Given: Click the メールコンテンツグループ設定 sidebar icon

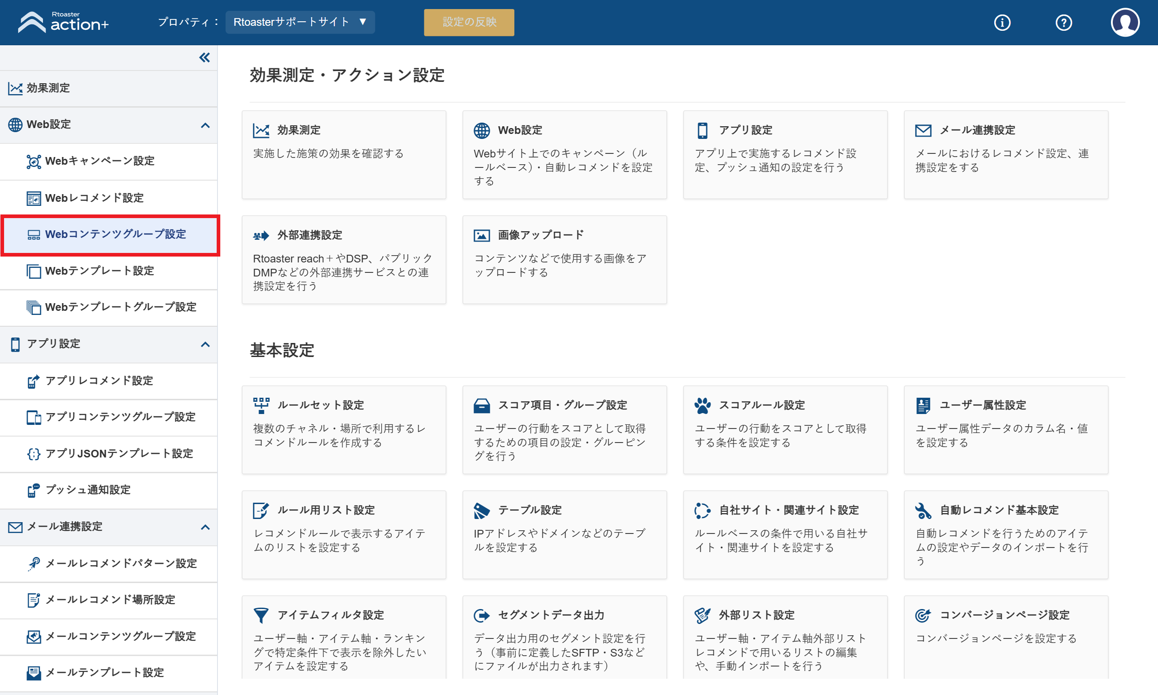Looking at the screenshot, I should coord(34,637).
